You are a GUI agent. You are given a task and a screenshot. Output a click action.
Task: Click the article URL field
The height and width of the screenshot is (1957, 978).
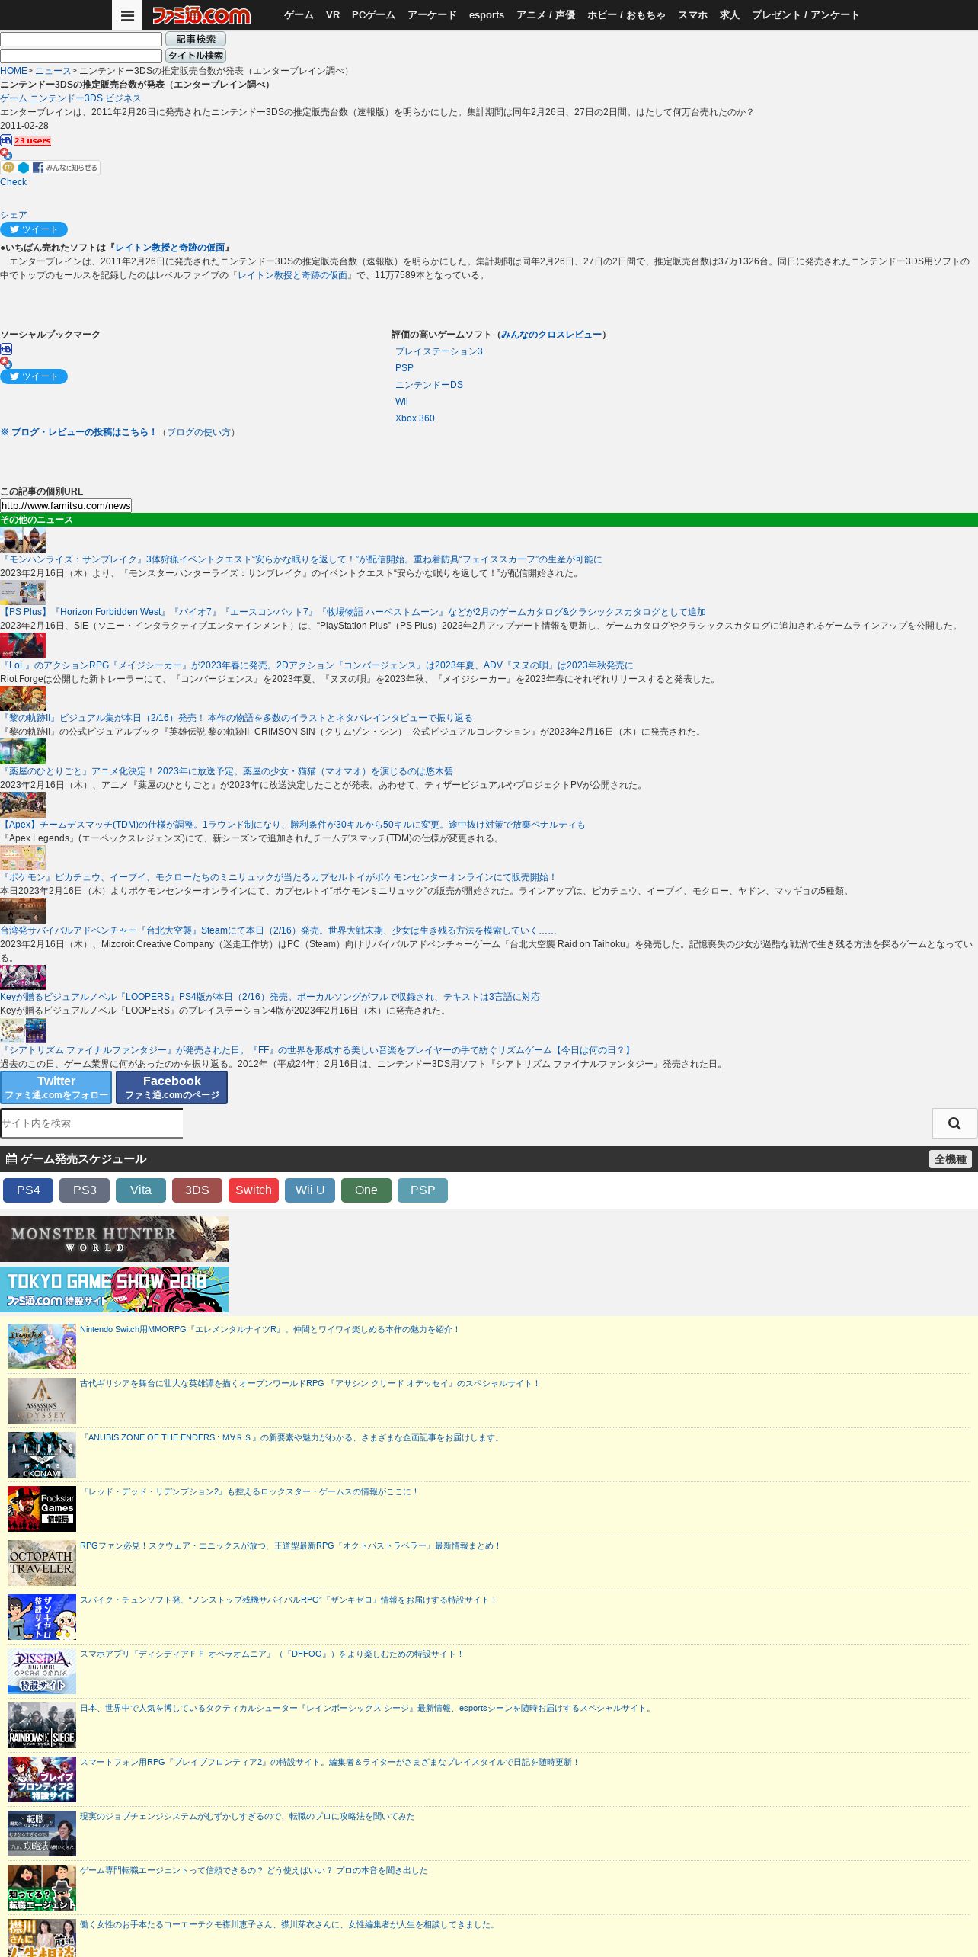point(66,505)
